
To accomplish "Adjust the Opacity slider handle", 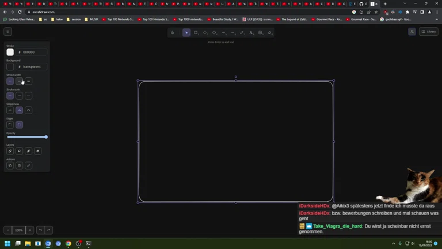I will coord(46,137).
